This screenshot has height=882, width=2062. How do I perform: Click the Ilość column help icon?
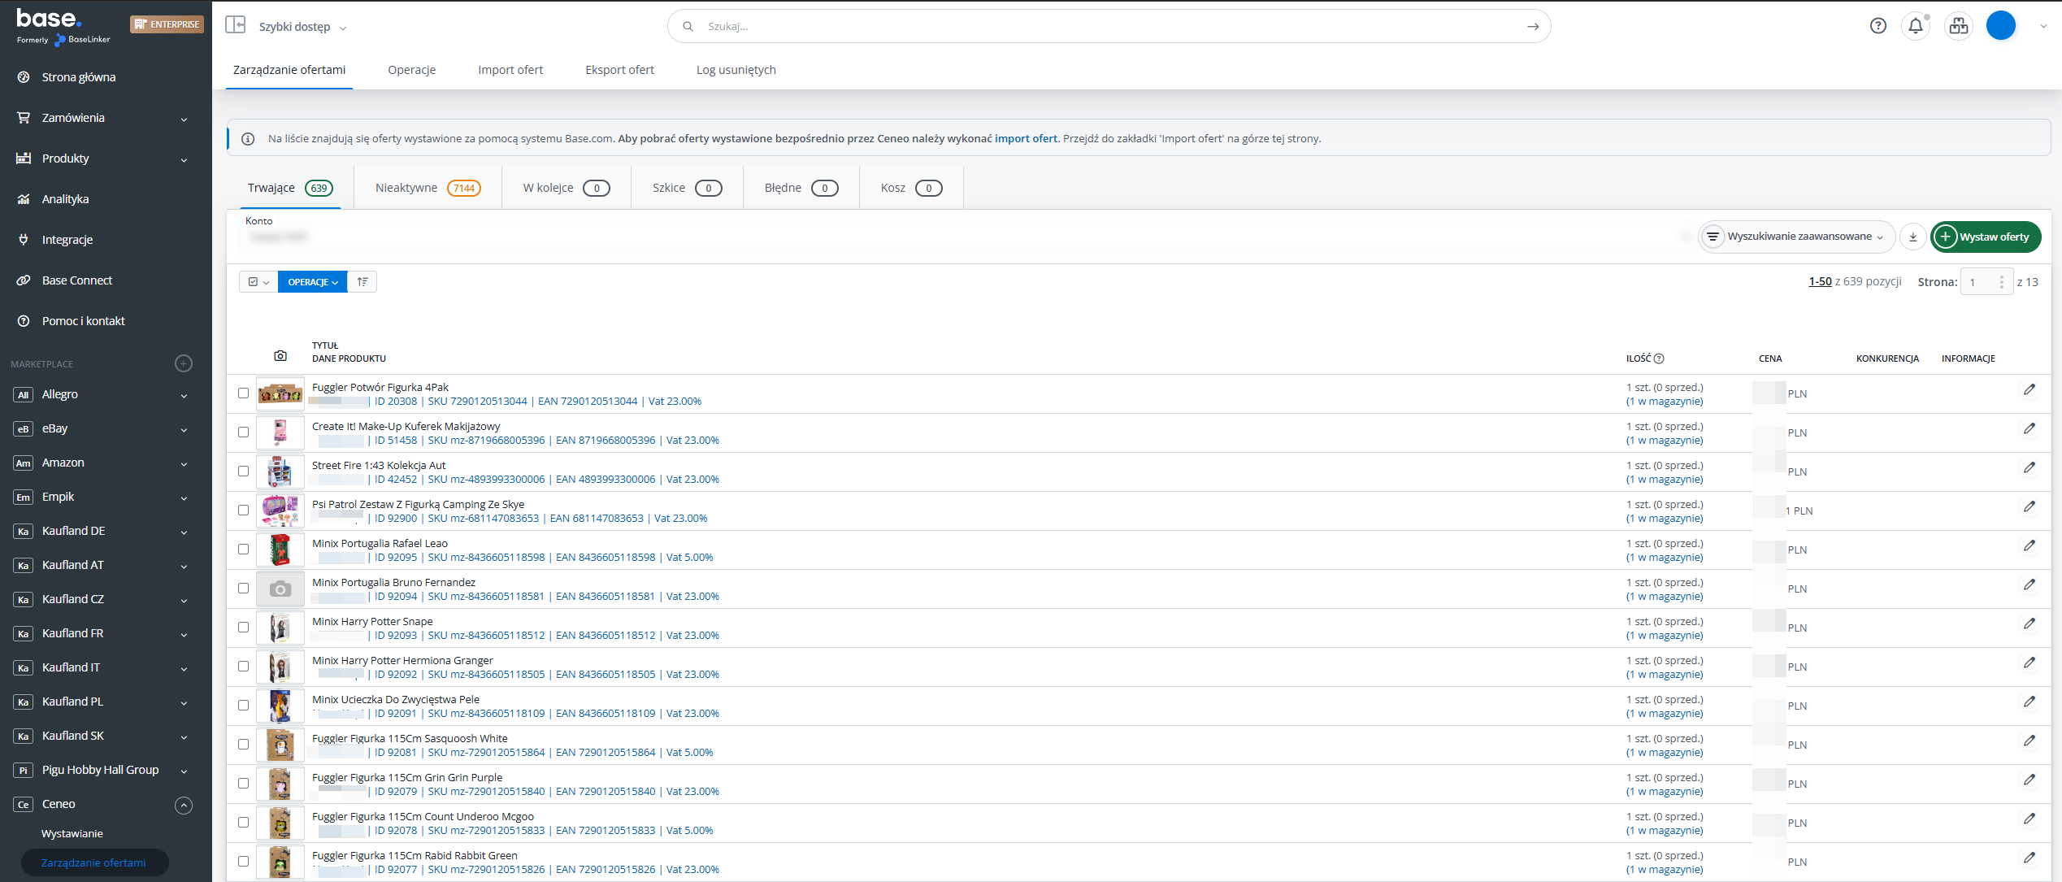(1659, 358)
